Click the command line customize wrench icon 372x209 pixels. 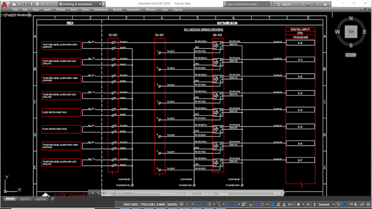tap(98, 193)
